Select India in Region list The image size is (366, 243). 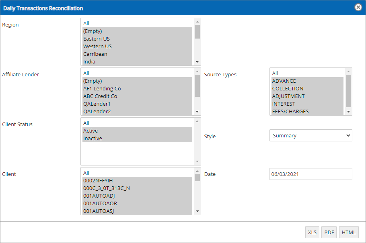[x=89, y=62]
